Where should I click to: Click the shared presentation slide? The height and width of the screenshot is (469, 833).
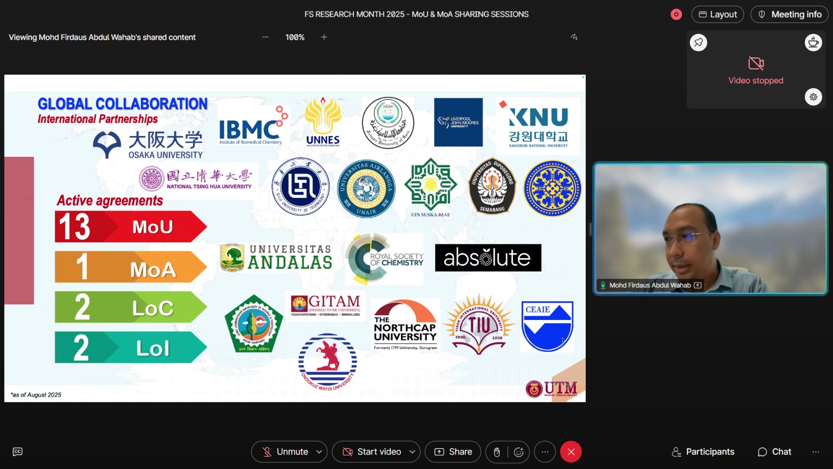295,238
